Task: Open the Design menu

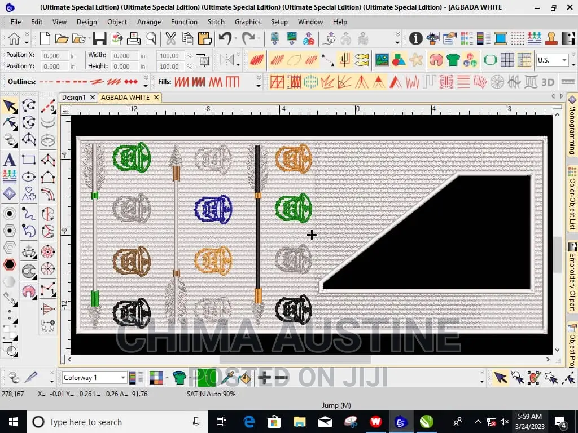Action: coord(86,22)
